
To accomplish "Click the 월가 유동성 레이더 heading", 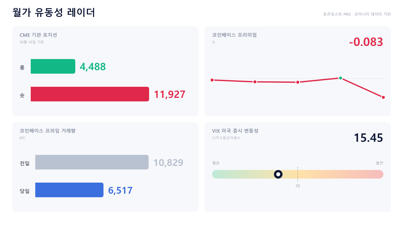I will click(54, 12).
